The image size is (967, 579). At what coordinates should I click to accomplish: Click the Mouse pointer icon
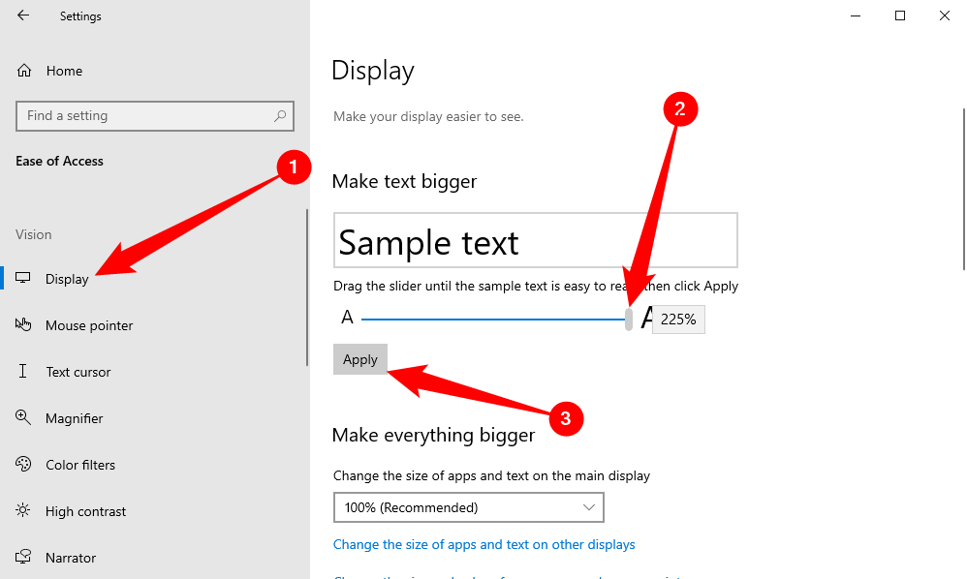click(x=23, y=324)
